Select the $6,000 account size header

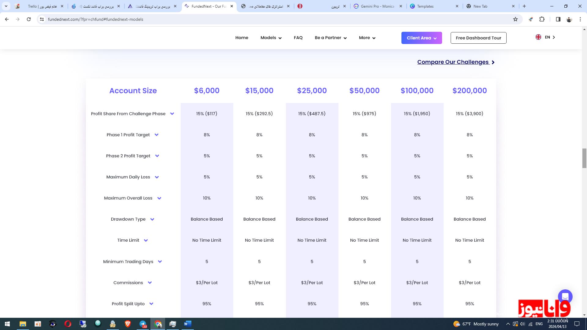point(207,91)
